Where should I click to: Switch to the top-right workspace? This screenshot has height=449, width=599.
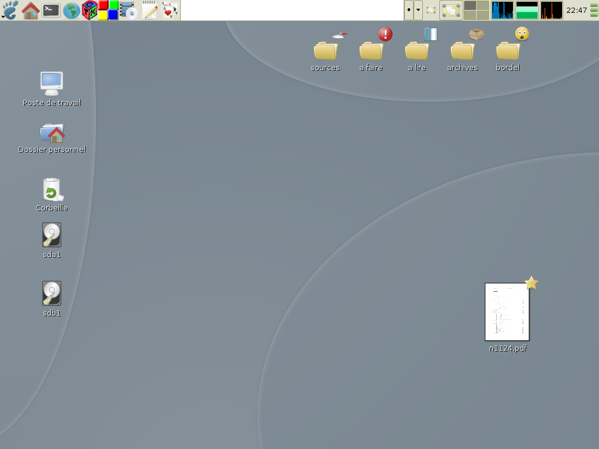483,6
